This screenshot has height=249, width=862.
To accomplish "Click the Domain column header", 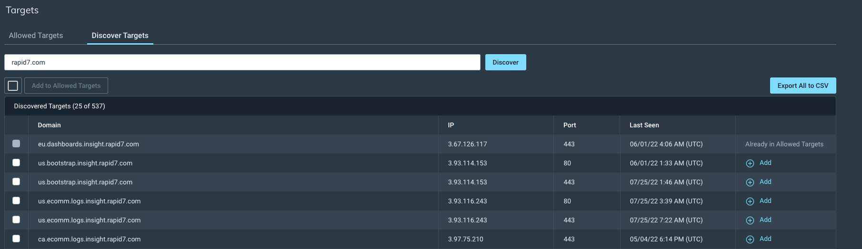I will click(50, 125).
